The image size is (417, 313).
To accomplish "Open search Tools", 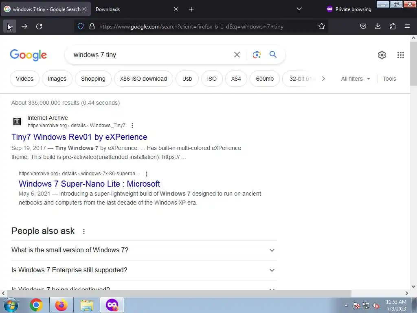I will pos(389,79).
